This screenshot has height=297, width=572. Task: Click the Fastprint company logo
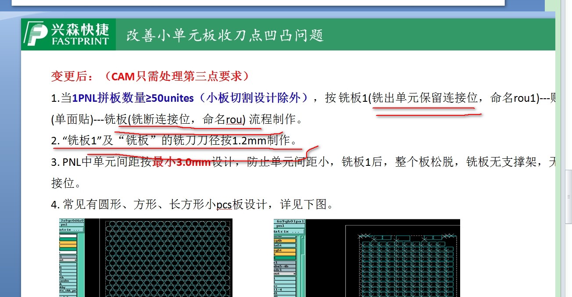(x=68, y=34)
